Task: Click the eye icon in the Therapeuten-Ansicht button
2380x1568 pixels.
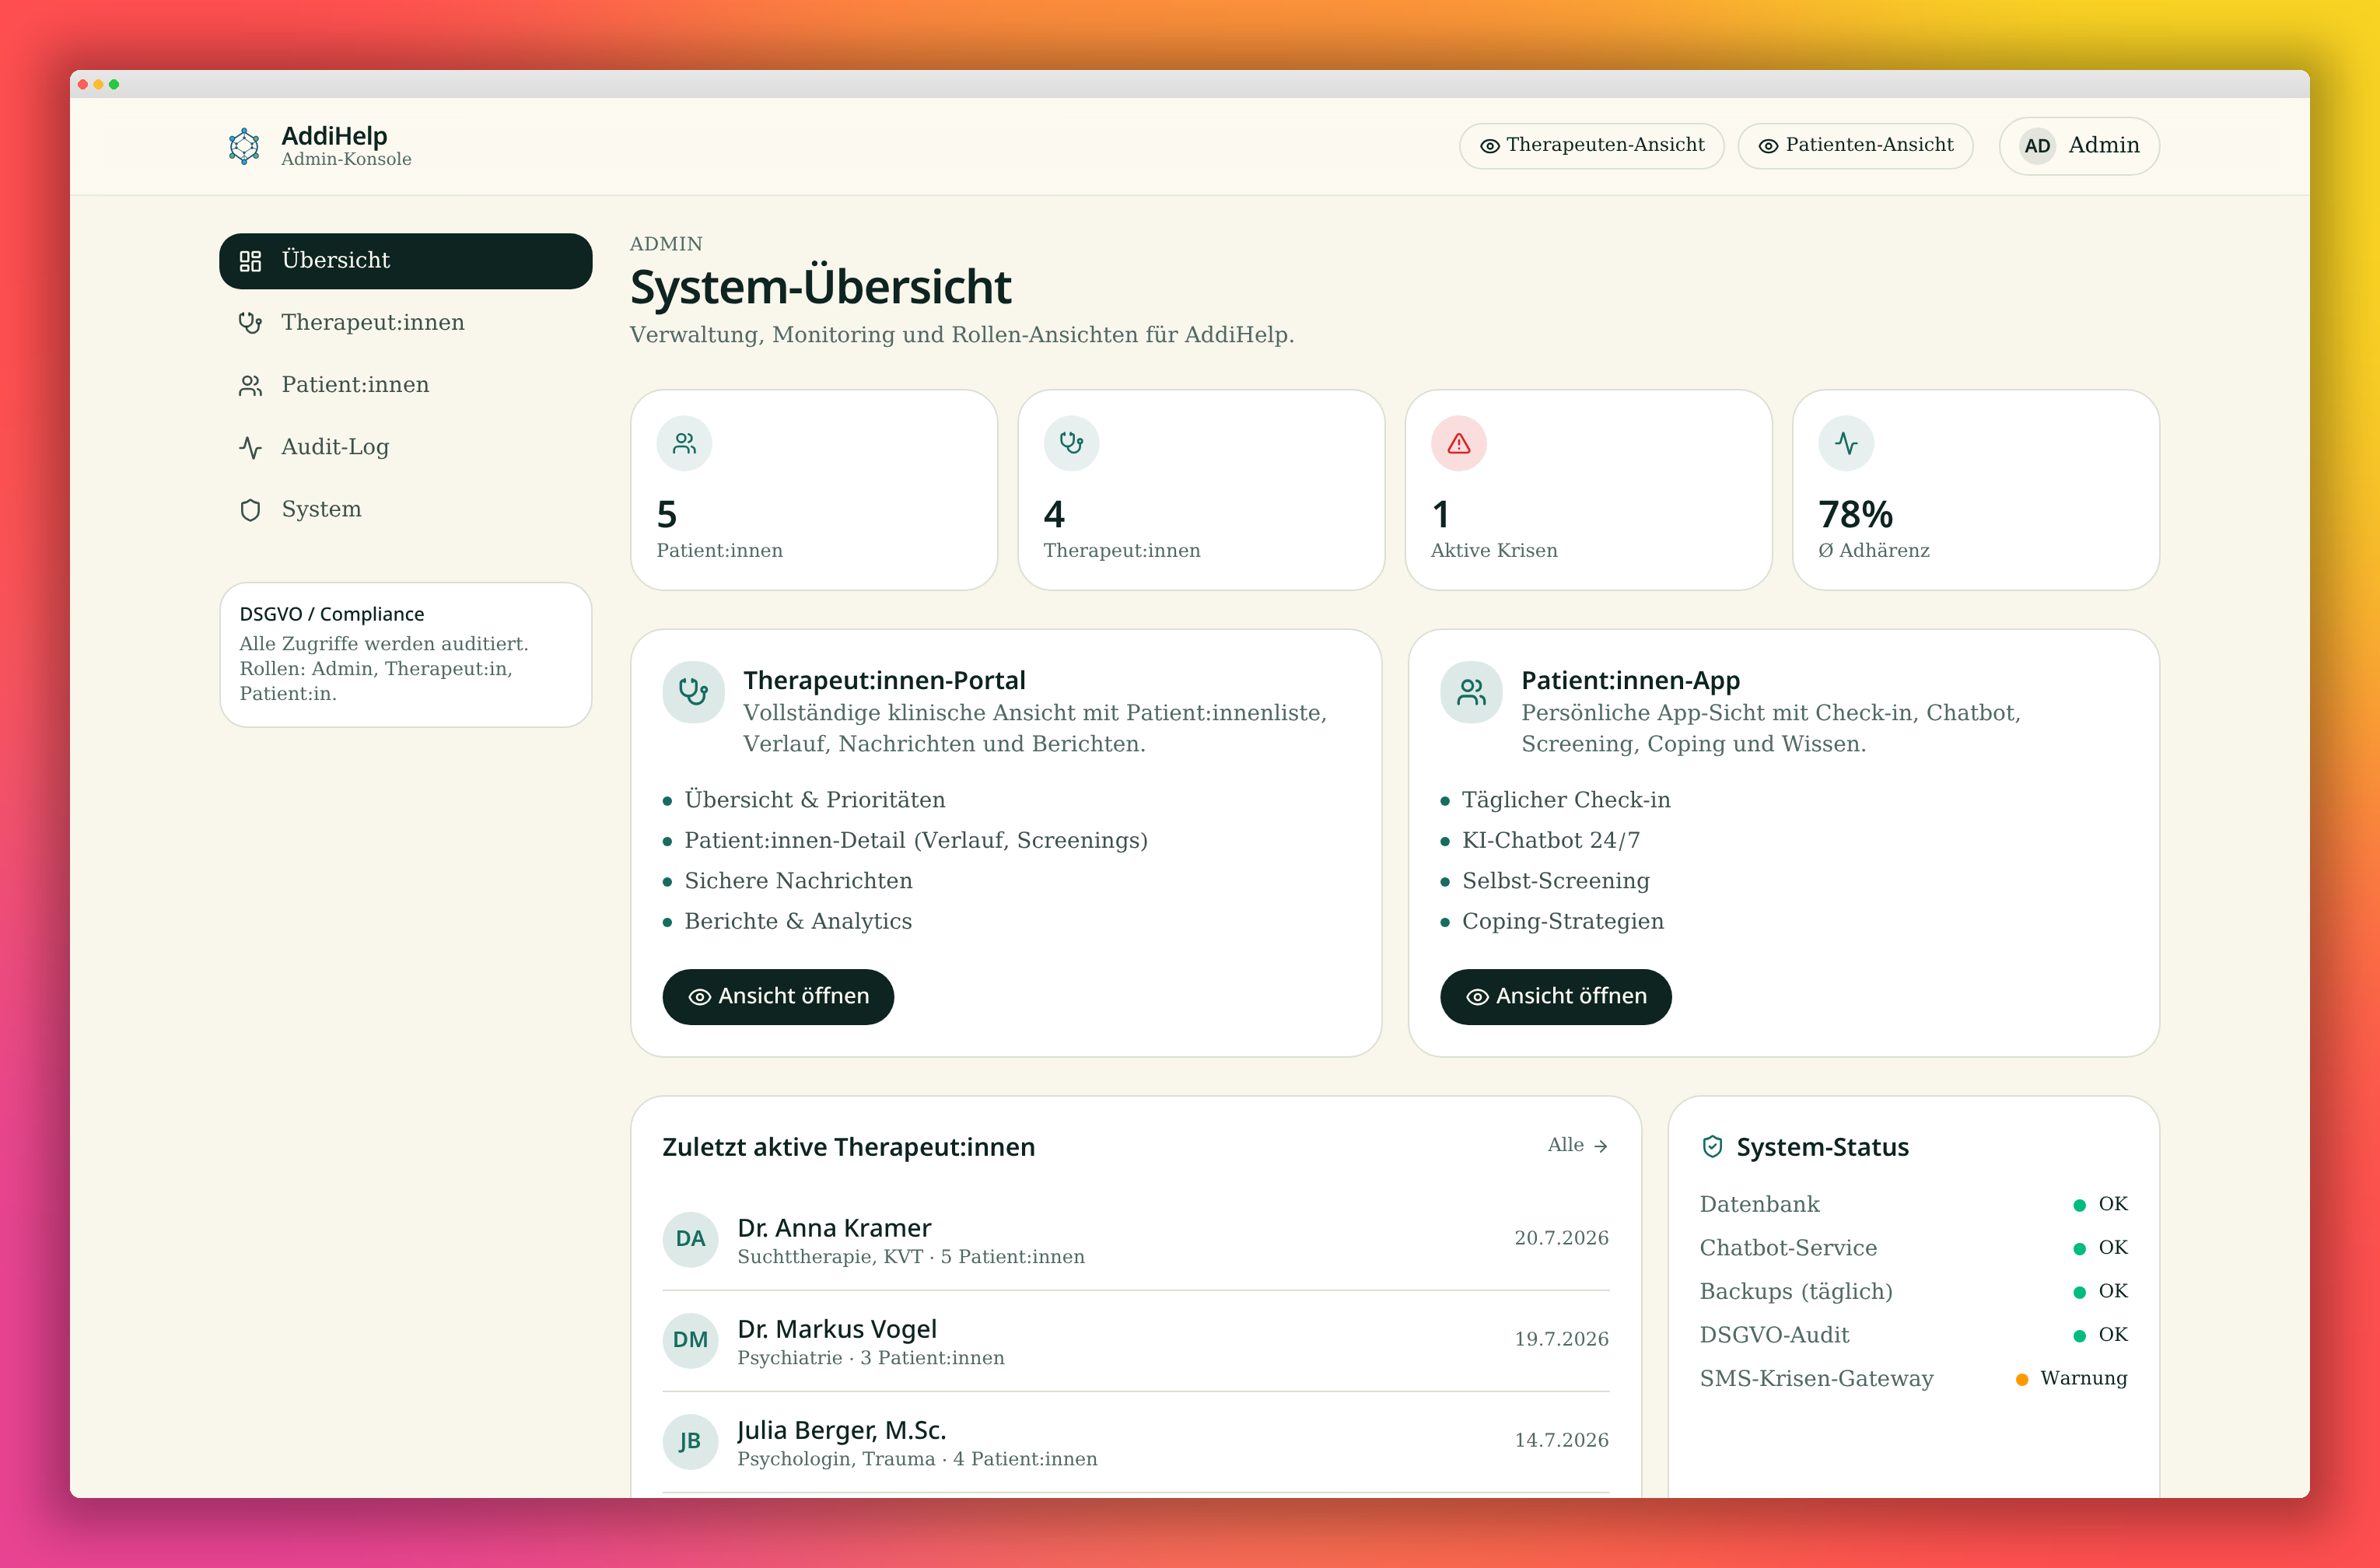Action: pos(1489,146)
